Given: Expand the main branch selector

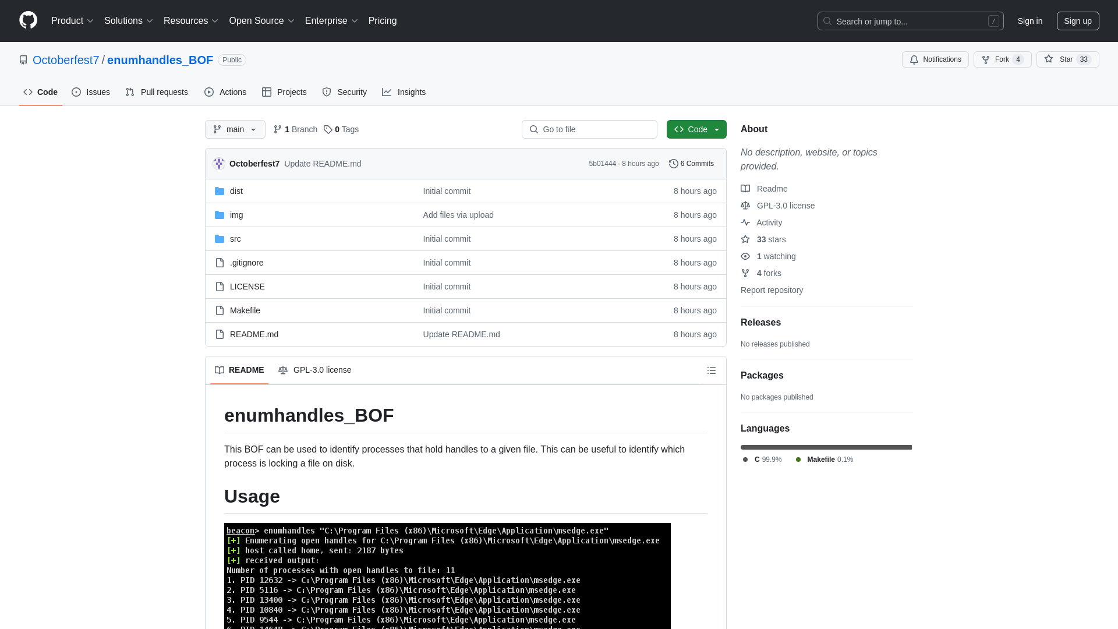Looking at the screenshot, I should point(235,129).
